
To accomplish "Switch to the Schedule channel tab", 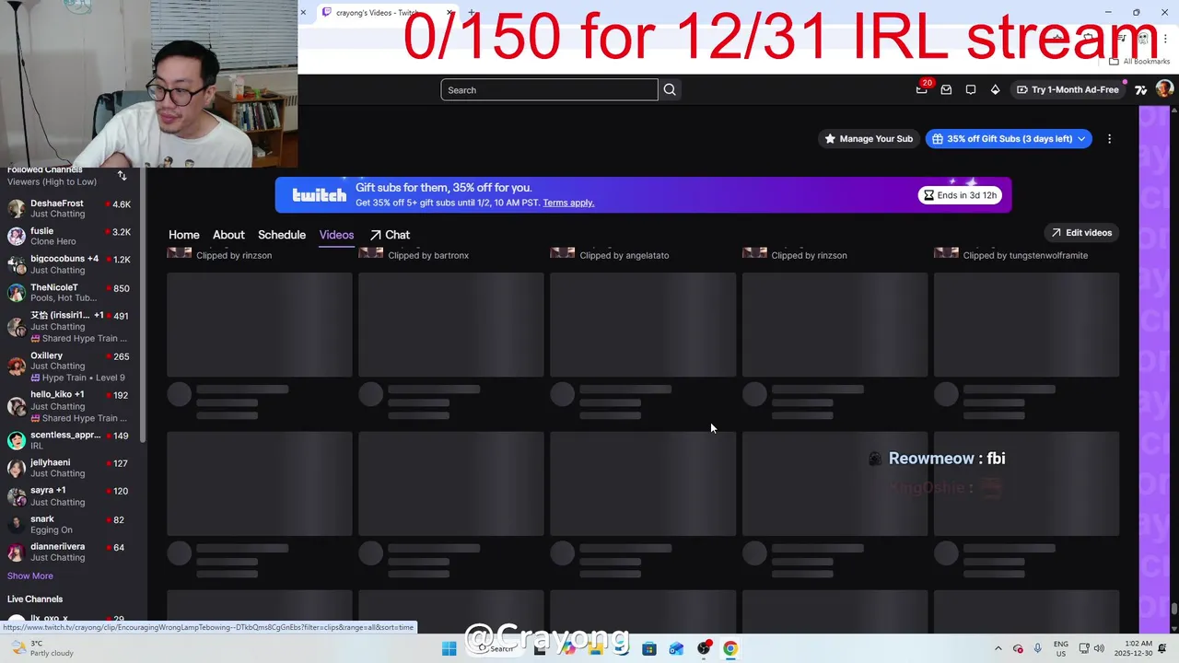I will (282, 235).
